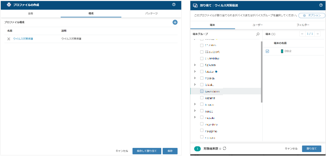
Task: Click the blue 割り当て button
Action: pos(312,149)
